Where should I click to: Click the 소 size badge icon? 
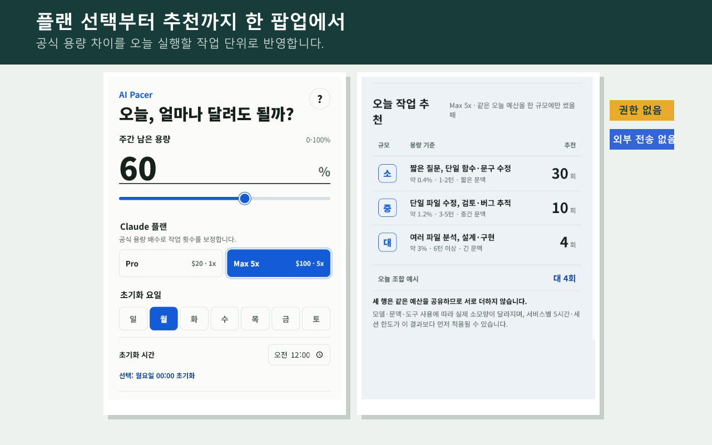387,174
